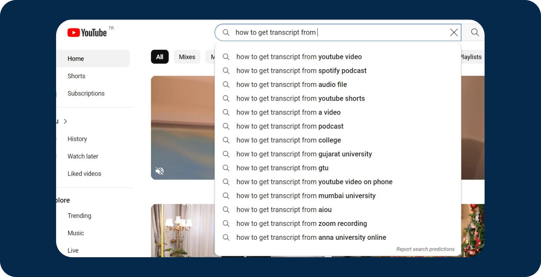
Task: Unmute the preview video speaker icon
Action: click(x=160, y=171)
